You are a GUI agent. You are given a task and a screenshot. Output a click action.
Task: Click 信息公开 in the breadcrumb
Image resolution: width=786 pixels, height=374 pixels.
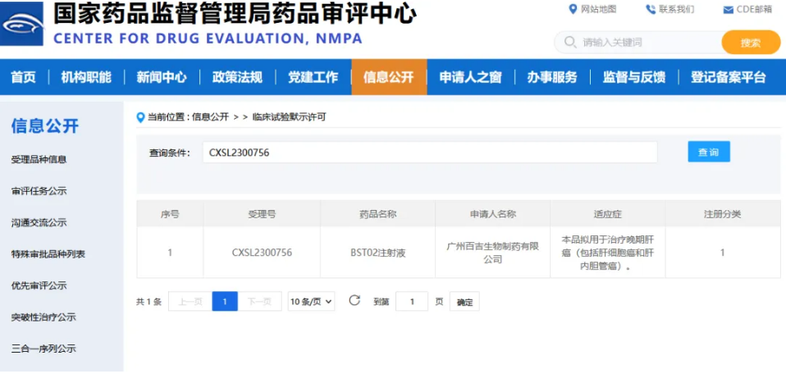211,117
